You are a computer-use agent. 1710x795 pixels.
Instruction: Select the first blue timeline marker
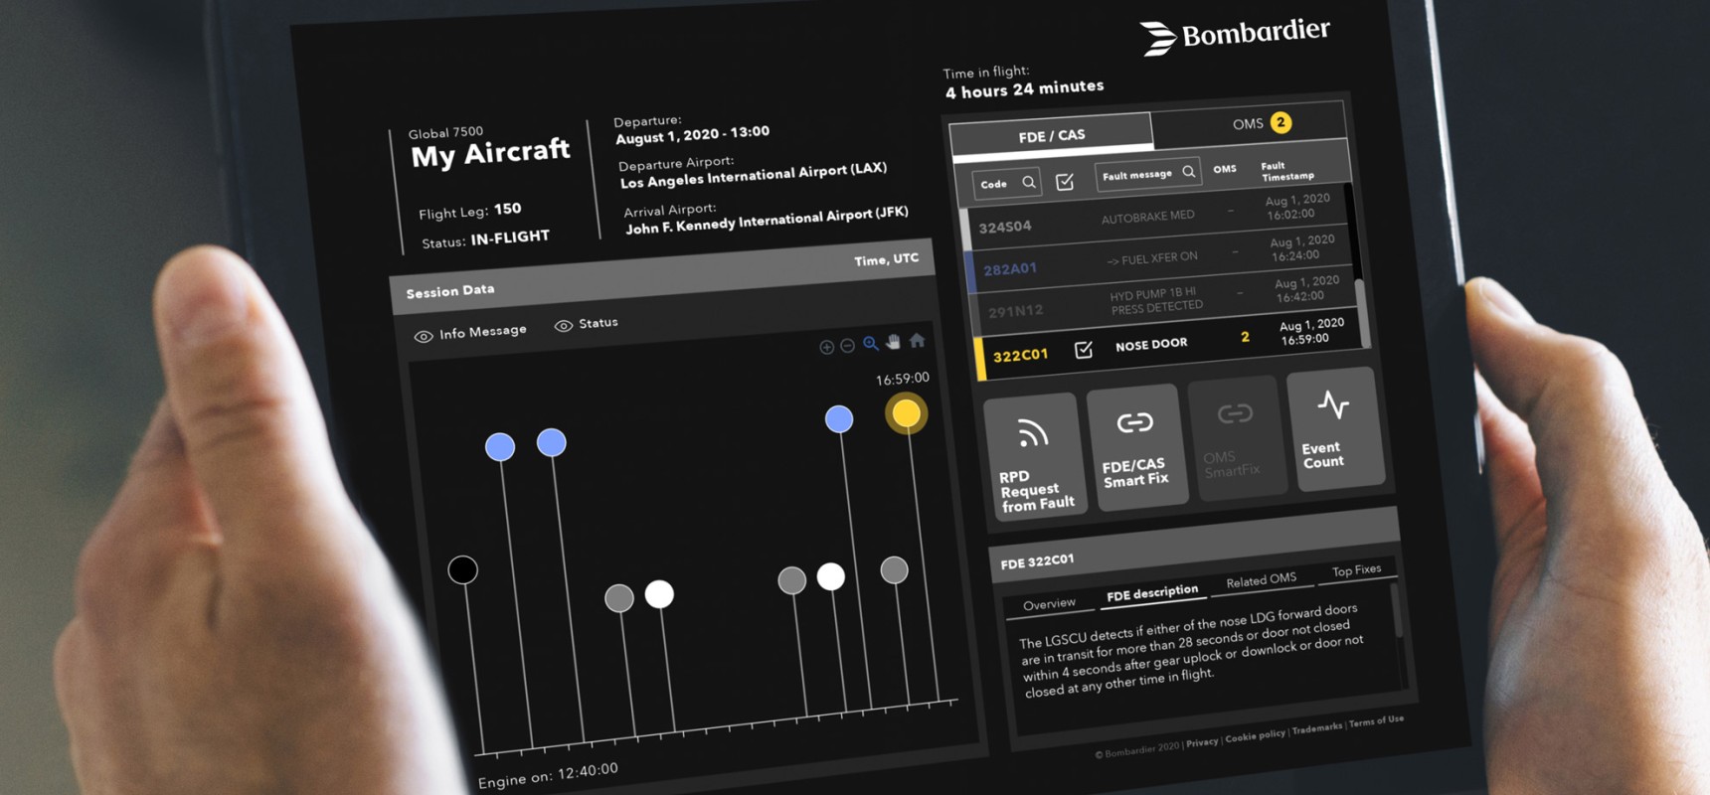500,446
